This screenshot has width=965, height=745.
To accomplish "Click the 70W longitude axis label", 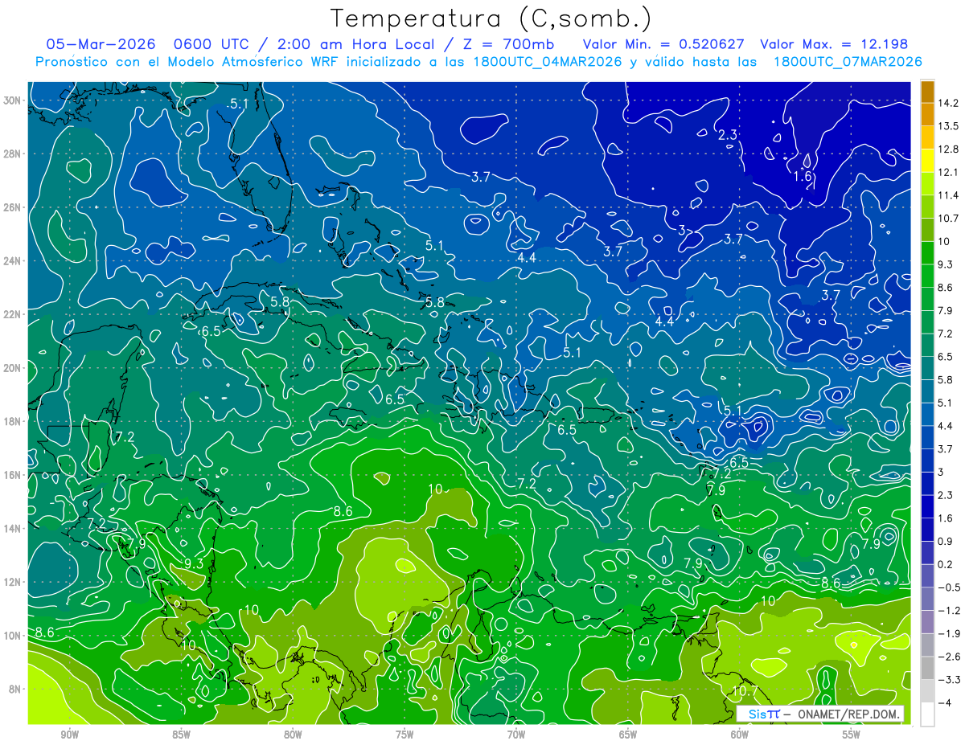I will 516,735.
